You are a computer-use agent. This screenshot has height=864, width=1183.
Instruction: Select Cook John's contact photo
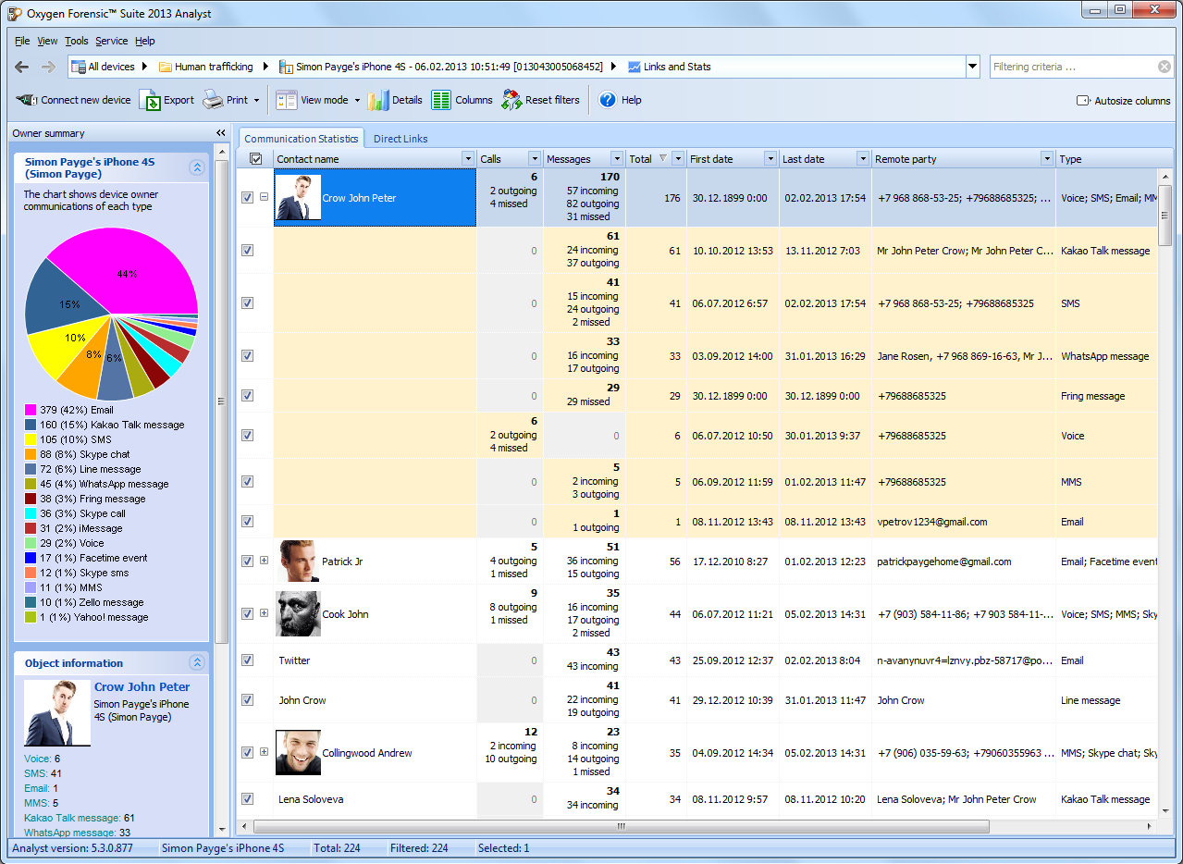click(298, 613)
